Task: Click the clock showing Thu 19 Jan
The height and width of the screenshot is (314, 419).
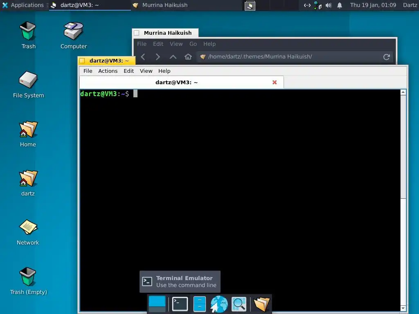Action: tap(373, 5)
